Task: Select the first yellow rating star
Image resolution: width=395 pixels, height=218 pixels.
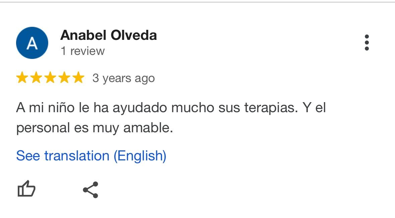Action: pos(22,78)
